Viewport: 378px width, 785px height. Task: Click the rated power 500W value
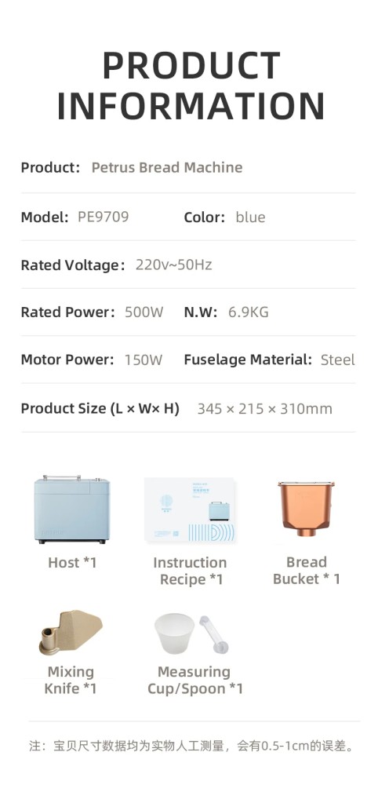coord(144,312)
